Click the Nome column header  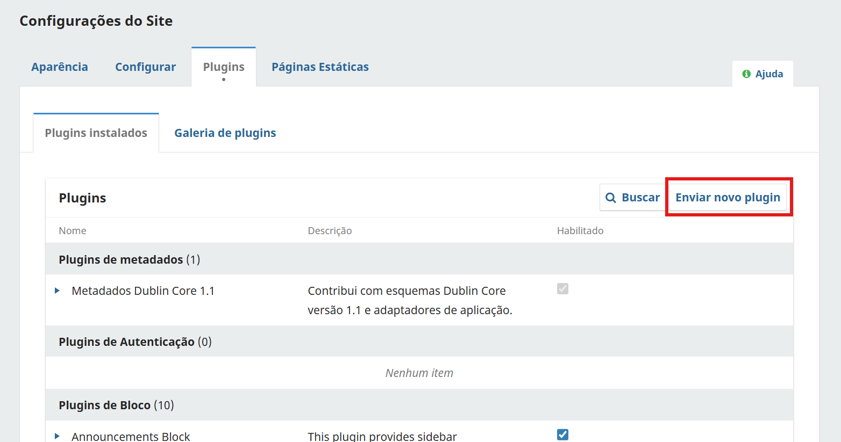[x=73, y=231]
